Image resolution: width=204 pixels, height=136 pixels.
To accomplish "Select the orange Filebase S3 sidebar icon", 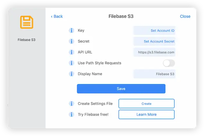I will [27, 22].
